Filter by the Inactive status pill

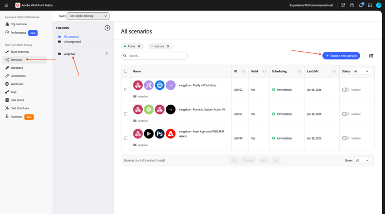point(160,46)
